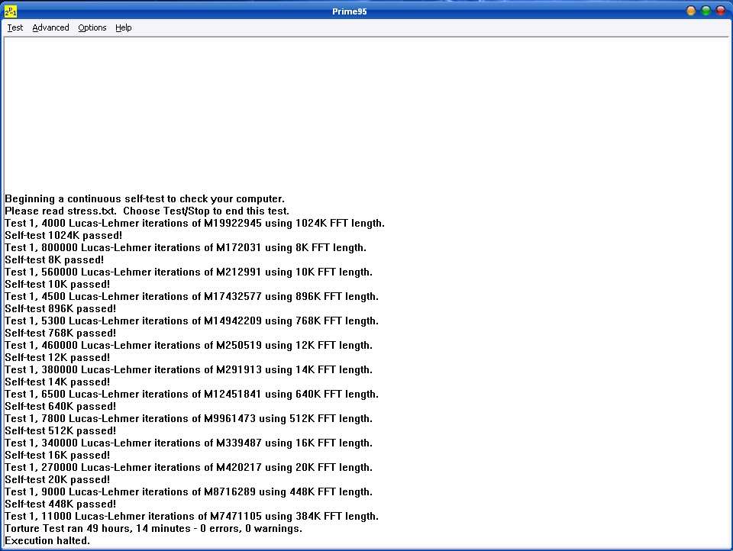The image size is (733, 551).
Task: Click the M7471105 384K FFT test line
Action: [192, 517]
